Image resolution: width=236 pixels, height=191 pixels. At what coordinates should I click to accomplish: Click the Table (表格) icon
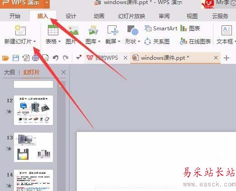53,30
